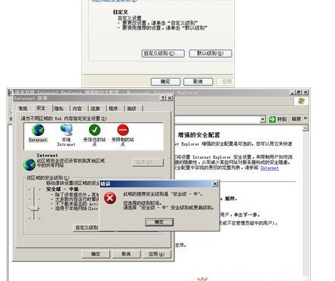The width and height of the screenshot is (335, 281).
Task: Click the green Go arrow button
Action: click(x=272, y=119)
